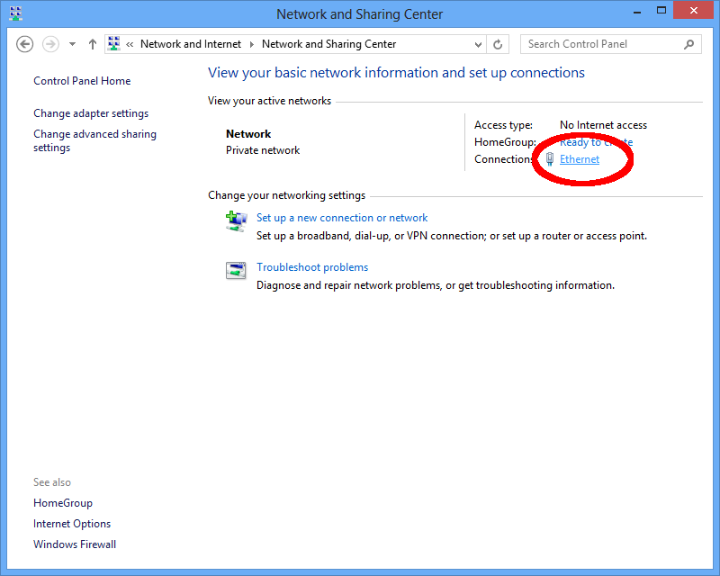Open HomeGroup under See also
Screen dimensions: 720x576
coord(63,503)
